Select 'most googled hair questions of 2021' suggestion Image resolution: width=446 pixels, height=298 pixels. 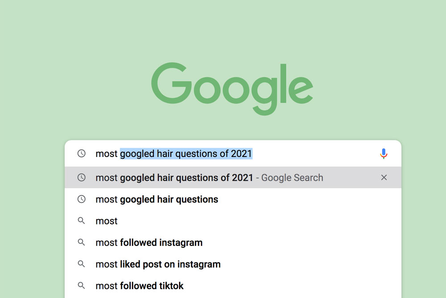(174, 178)
